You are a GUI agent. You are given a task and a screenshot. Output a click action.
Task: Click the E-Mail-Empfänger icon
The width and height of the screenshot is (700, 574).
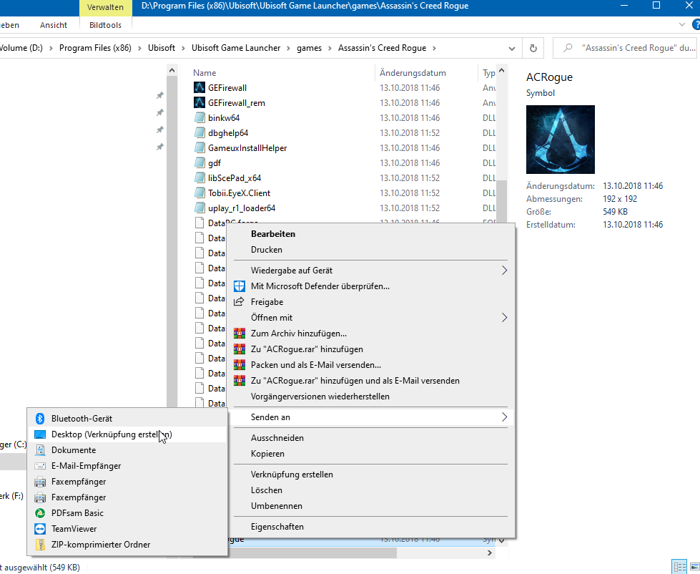tap(41, 465)
